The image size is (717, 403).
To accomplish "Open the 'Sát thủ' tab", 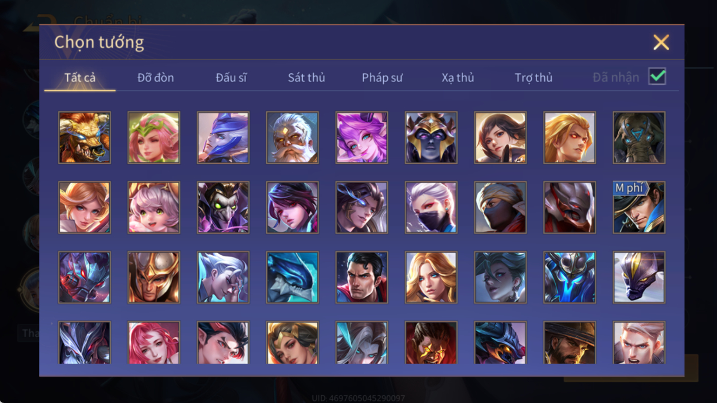I will pos(306,78).
